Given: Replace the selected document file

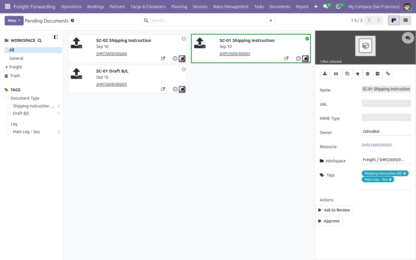Looking at the screenshot, I should tap(336, 74).
